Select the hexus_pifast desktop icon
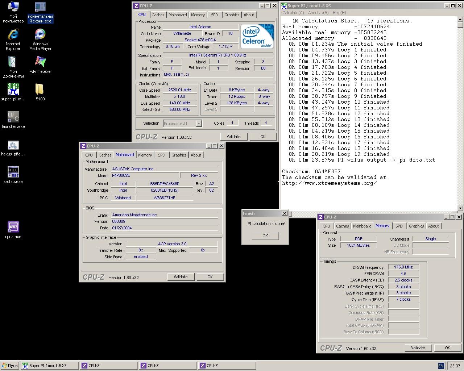The image size is (464, 371). pos(13,147)
